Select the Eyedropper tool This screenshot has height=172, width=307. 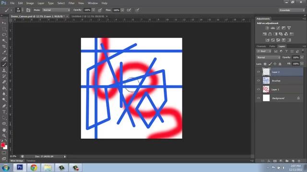click(4, 52)
